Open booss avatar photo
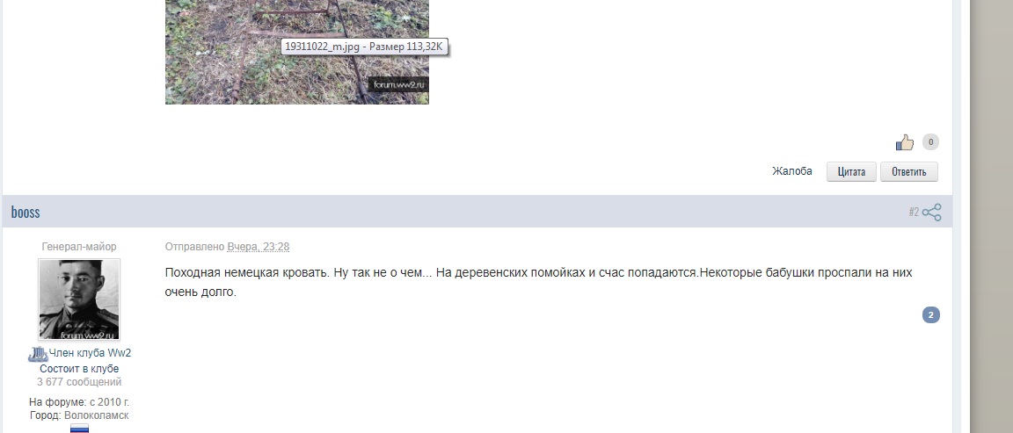 click(79, 299)
